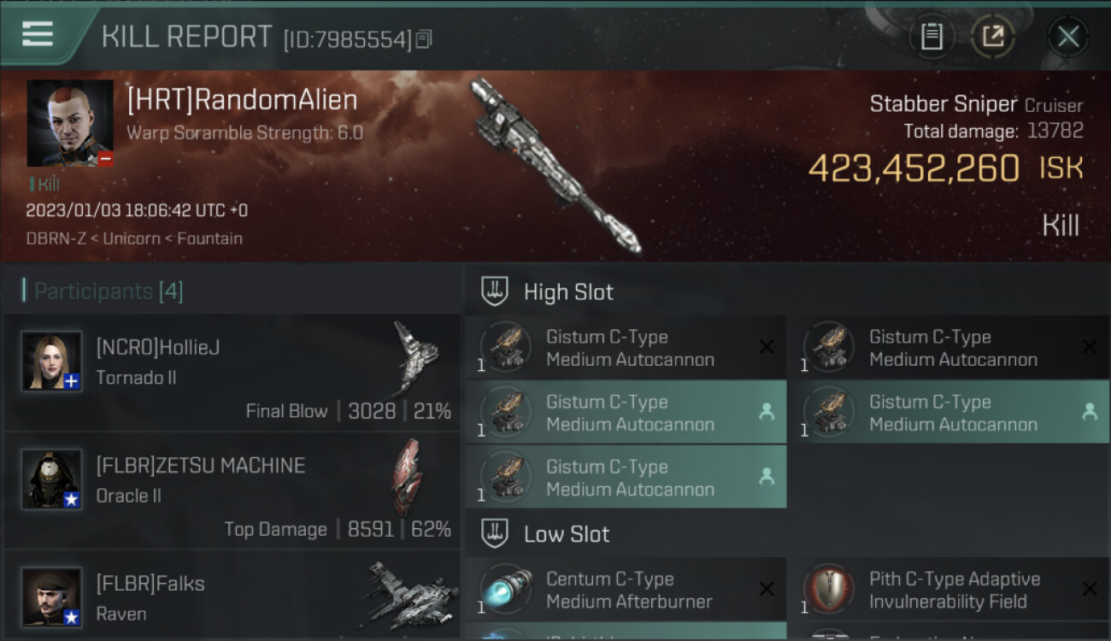Click the clipboard report icon

932,36
